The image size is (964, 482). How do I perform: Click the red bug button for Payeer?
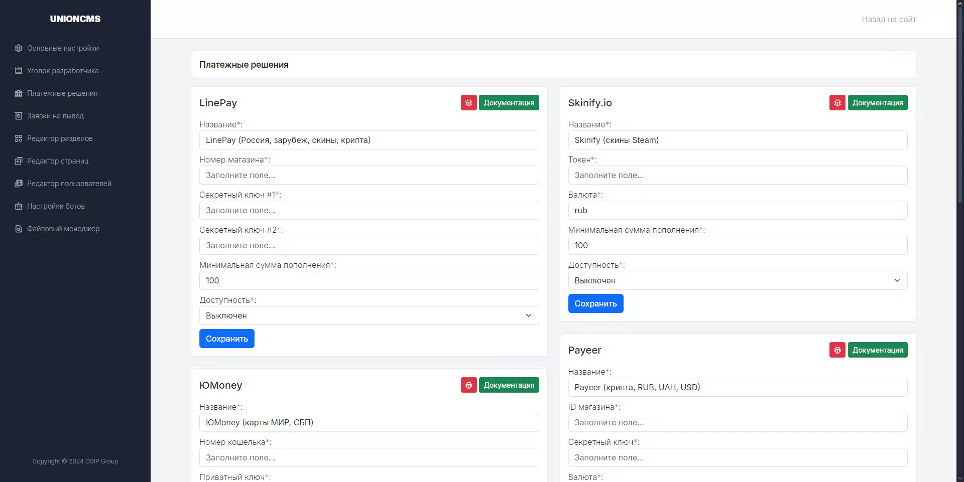[837, 350]
